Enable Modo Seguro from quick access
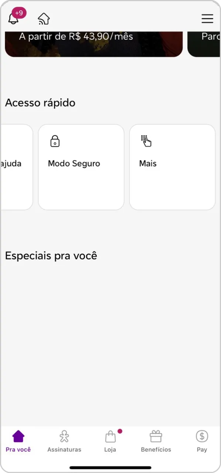Screen dimensions: 221x473 81,167
